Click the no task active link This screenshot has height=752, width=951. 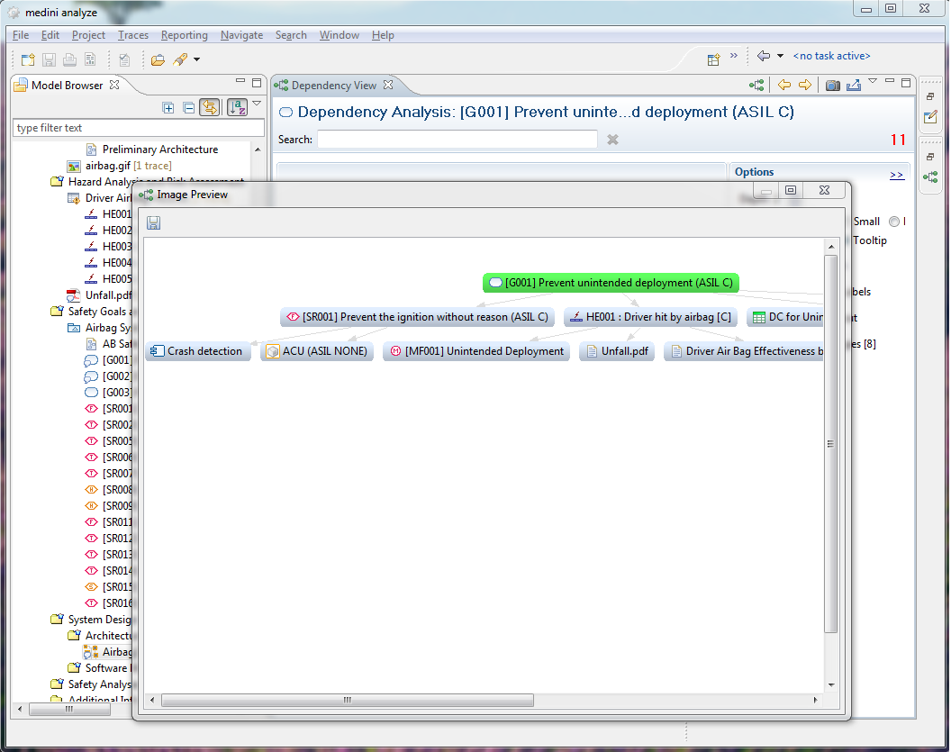(831, 56)
